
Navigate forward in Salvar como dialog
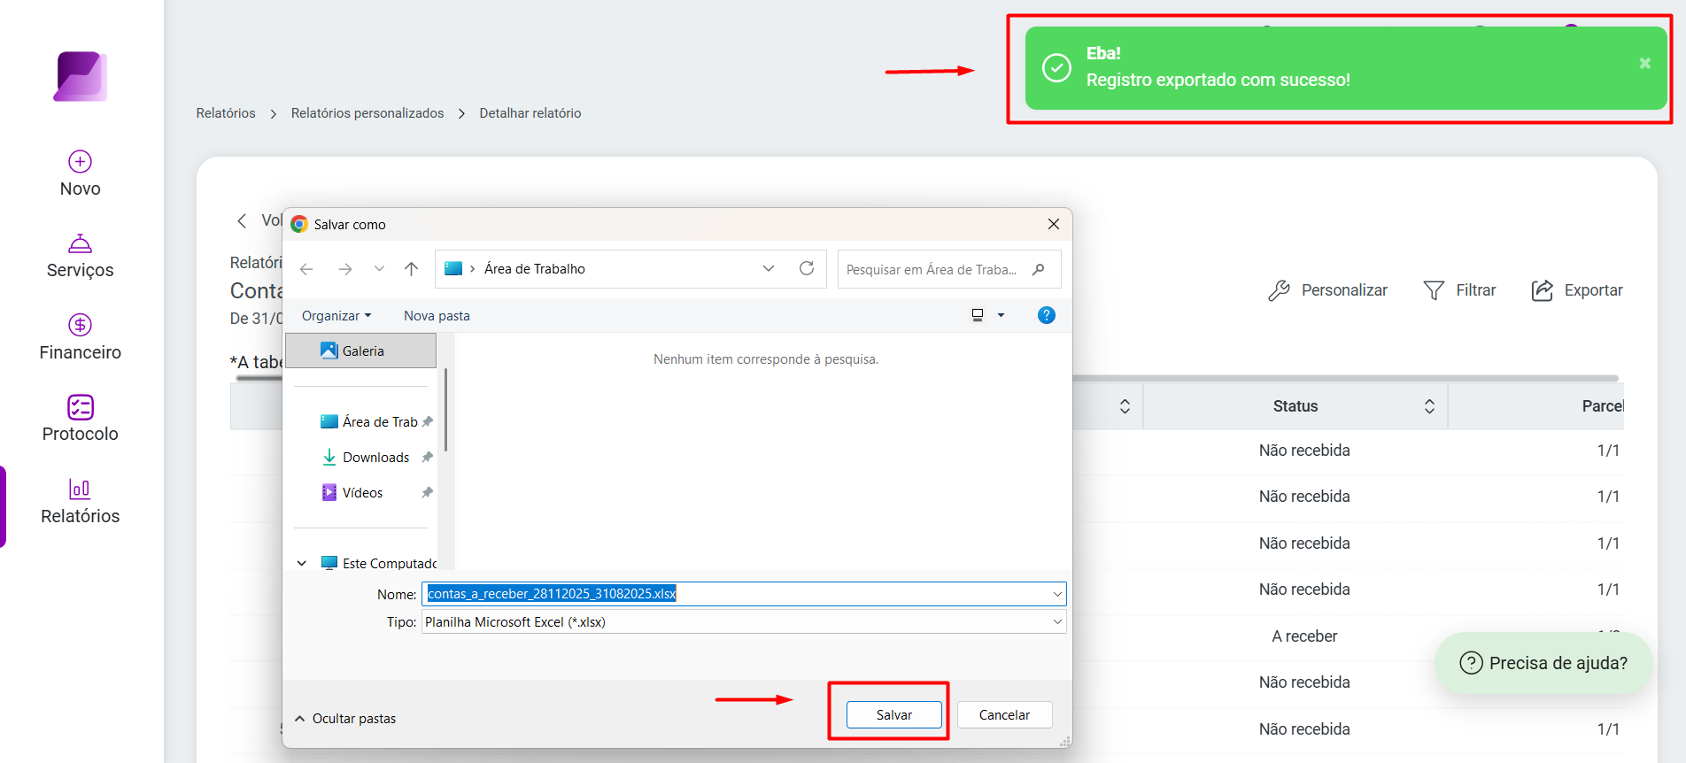click(345, 269)
